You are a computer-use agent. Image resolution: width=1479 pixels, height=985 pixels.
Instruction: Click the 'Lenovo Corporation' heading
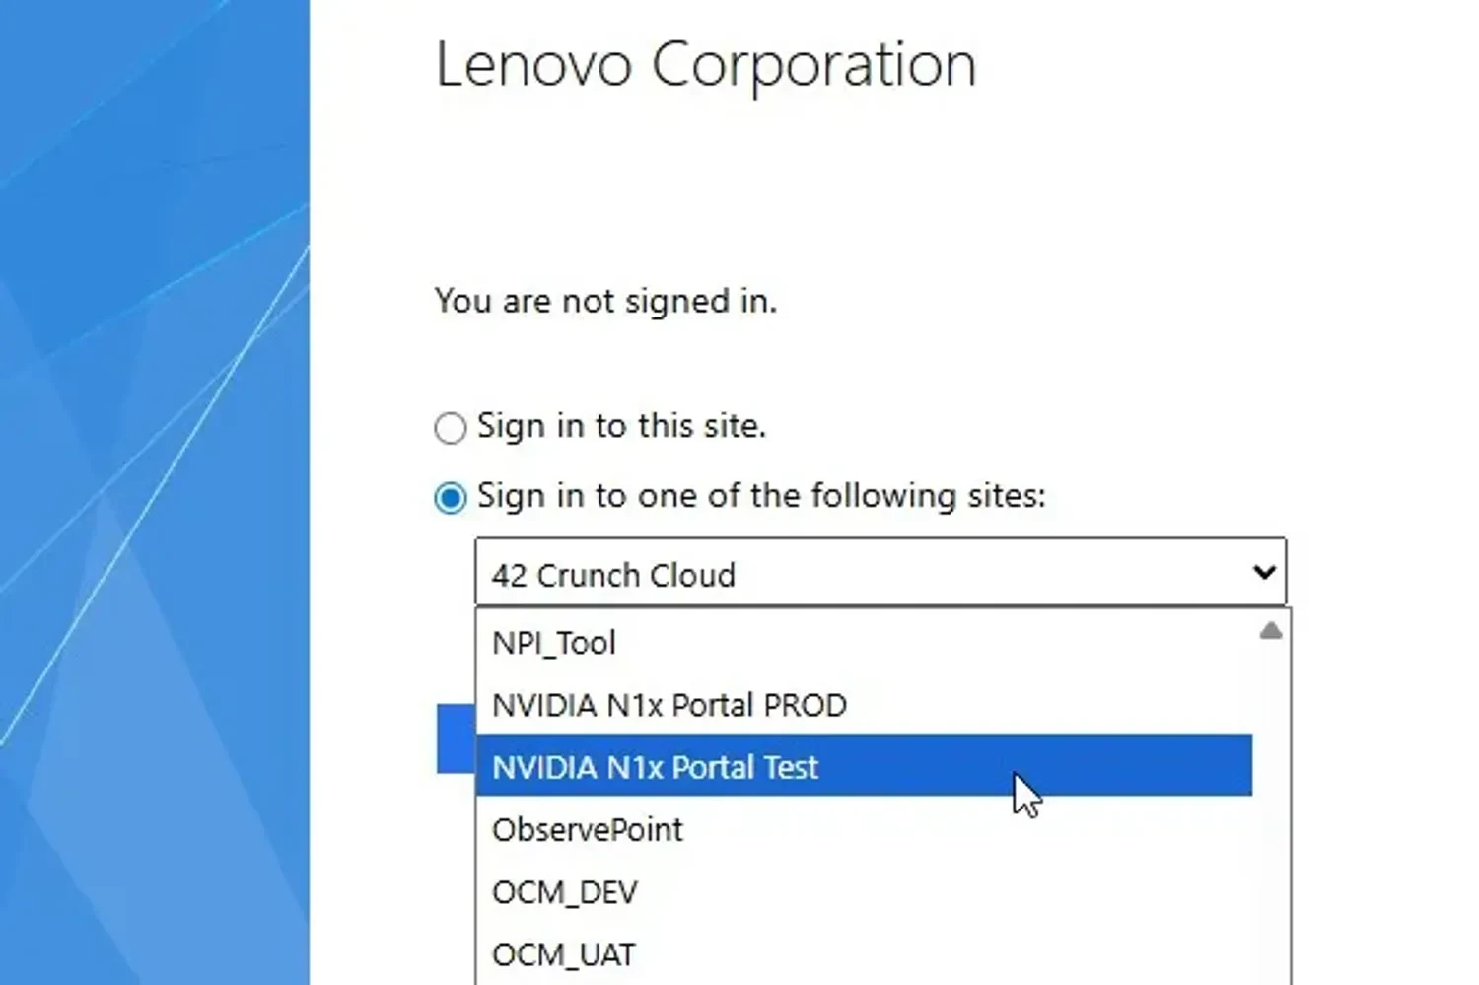(x=705, y=65)
